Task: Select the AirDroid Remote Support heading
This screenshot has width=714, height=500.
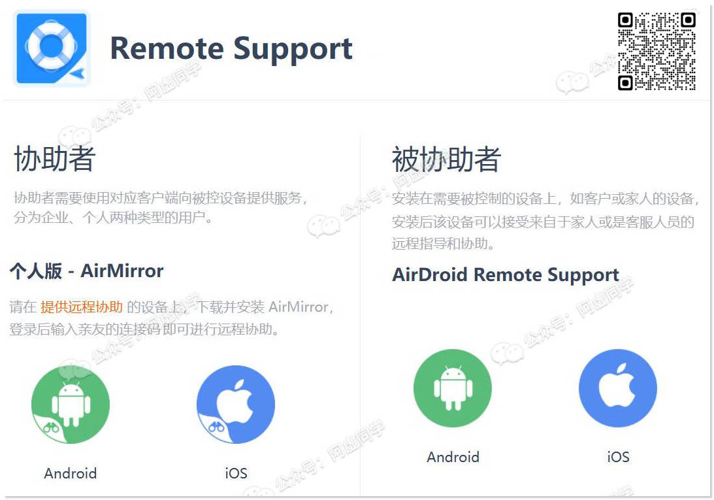Action: click(x=506, y=275)
